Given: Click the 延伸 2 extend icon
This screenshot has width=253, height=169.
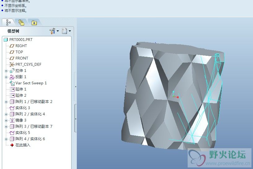Looking at the screenshot, I should point(12,96).
